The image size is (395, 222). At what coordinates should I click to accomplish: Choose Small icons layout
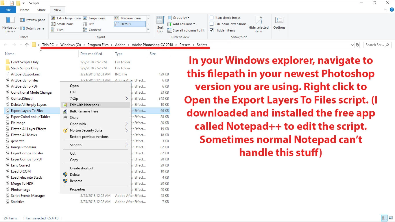62,24
